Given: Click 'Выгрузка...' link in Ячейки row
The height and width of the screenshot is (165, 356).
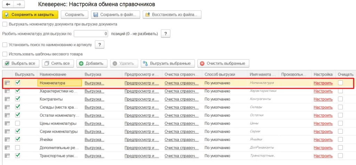Looking at the screenshot, I should [94, 139].
